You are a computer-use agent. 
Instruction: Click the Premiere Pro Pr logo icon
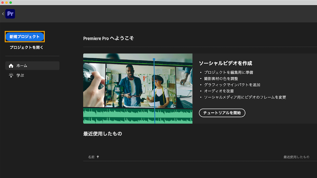coord(10,14)
